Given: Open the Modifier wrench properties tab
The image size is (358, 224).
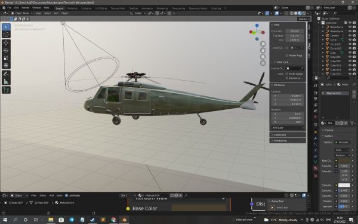Looking at the screenshot, I should tap(316, 139).
